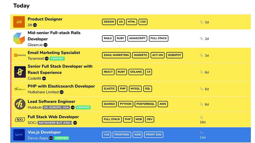
Task: Open the Lead Software Engineer job
Action: 52,101
